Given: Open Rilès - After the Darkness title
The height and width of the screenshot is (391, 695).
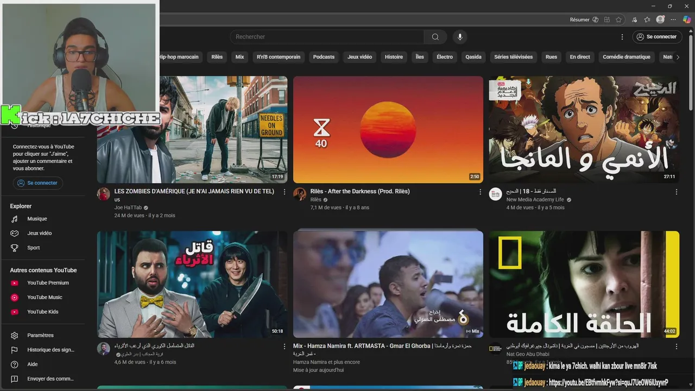Looking at the screenshot, I should pos(360,191).
